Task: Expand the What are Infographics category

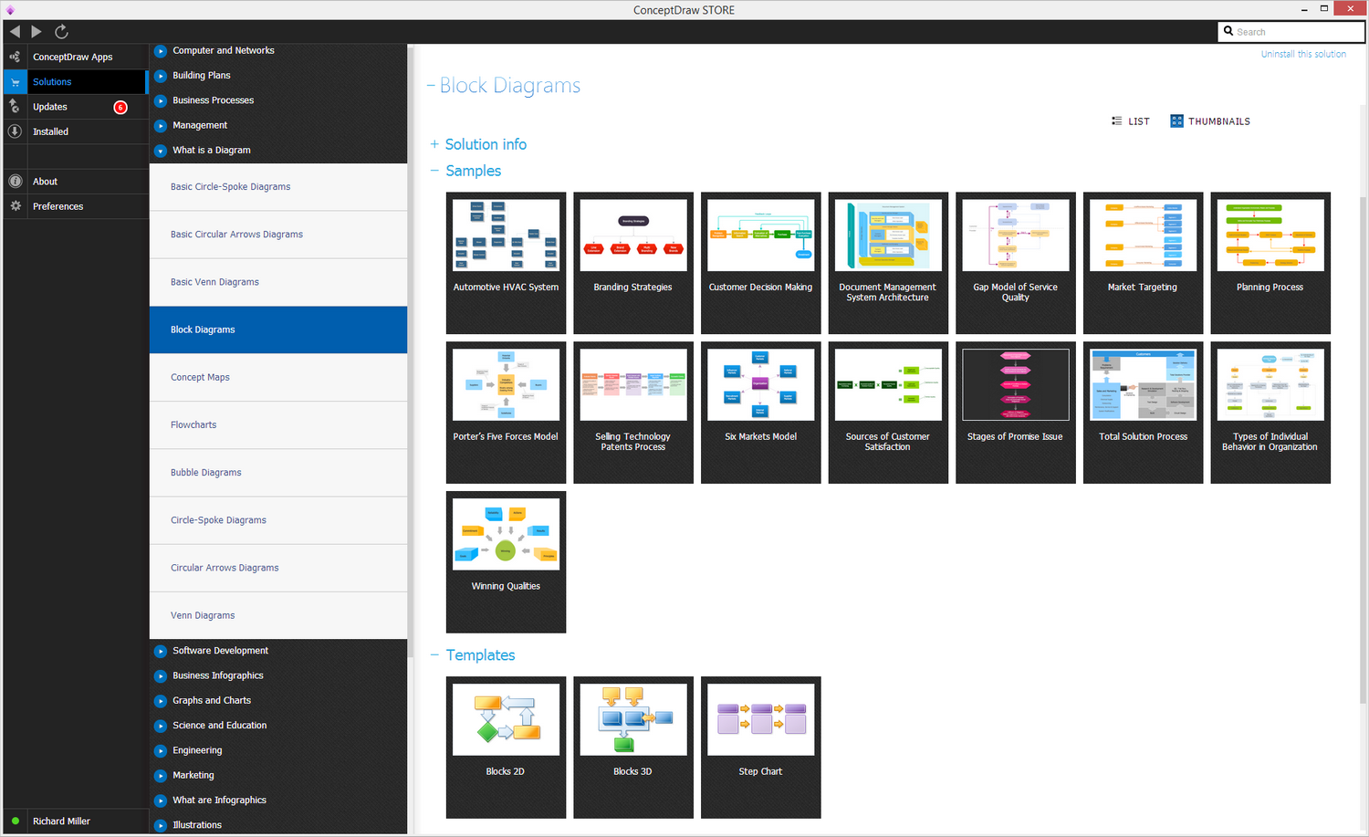Action: tap(161, 800)
